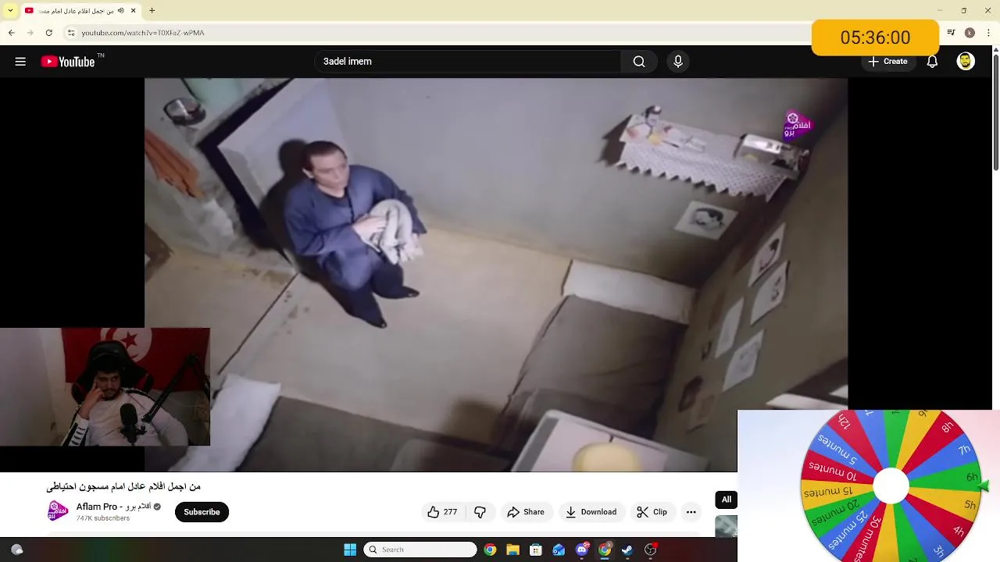Open a new Chrome tab
This screenshot has height=562, width=1000.
tap(152, 11)
